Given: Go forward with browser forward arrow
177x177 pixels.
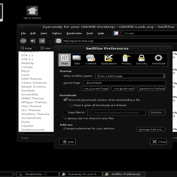Looking at the screenshot, I should [x=42, y=41].
